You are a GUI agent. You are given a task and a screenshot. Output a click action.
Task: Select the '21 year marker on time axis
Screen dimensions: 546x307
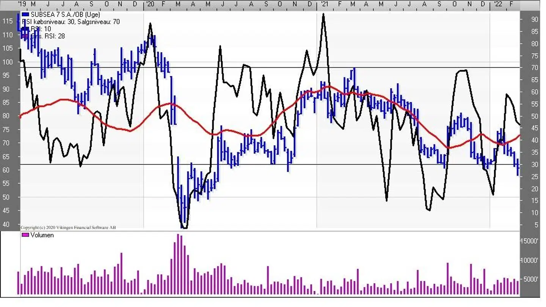click(324, 4)
